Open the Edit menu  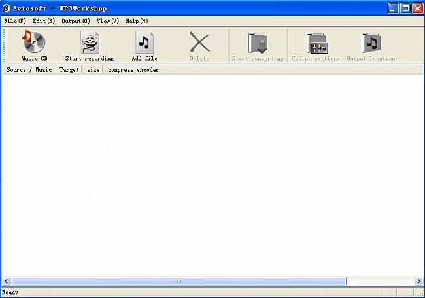pos(44,21)
